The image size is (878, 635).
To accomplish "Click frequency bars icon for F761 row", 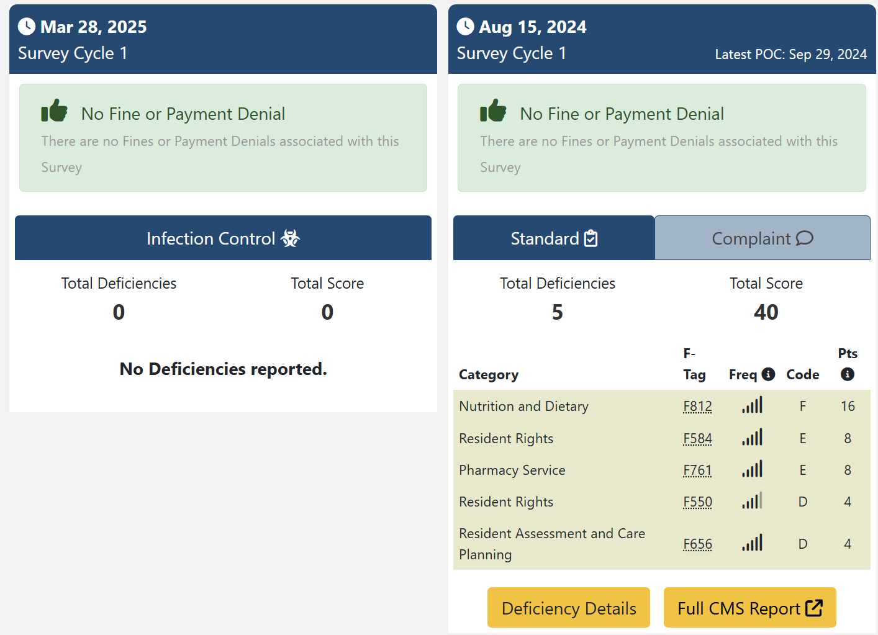I will click(x=752, y=470).
